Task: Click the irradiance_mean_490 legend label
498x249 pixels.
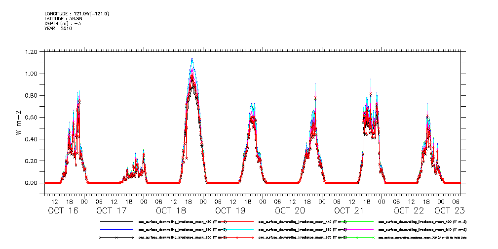Action: point(422,221)
